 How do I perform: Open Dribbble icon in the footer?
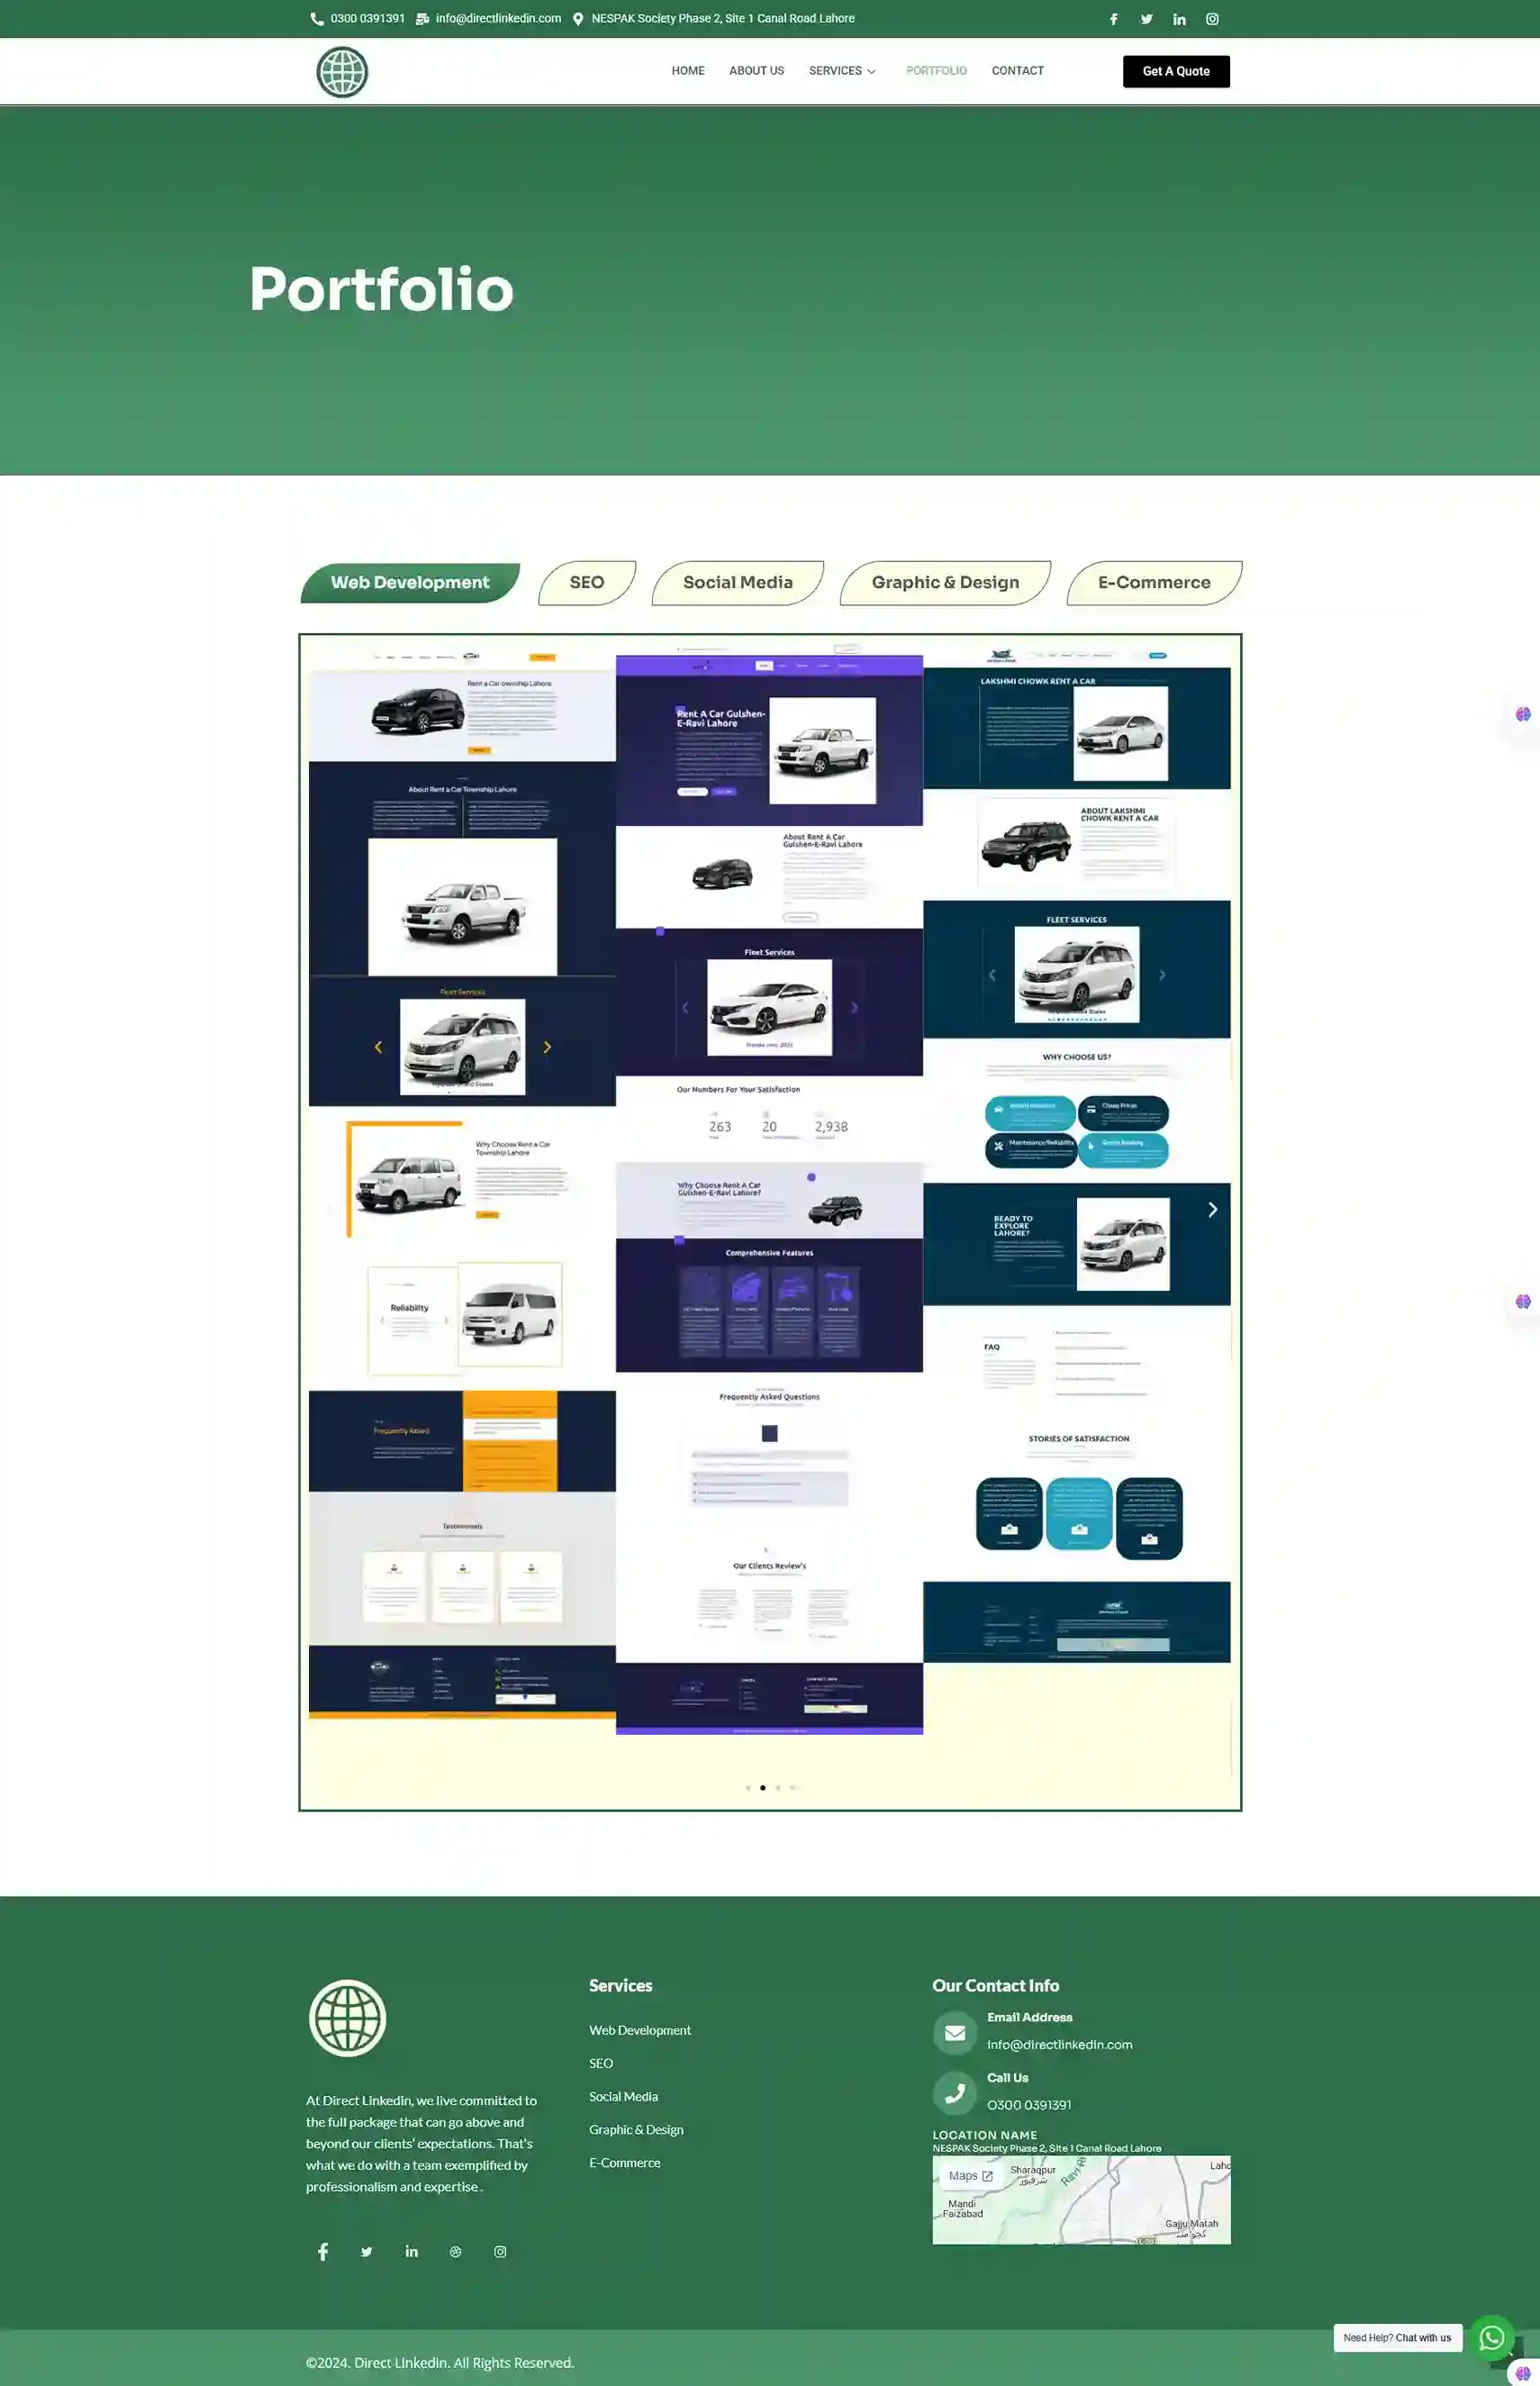[455, 2251]
